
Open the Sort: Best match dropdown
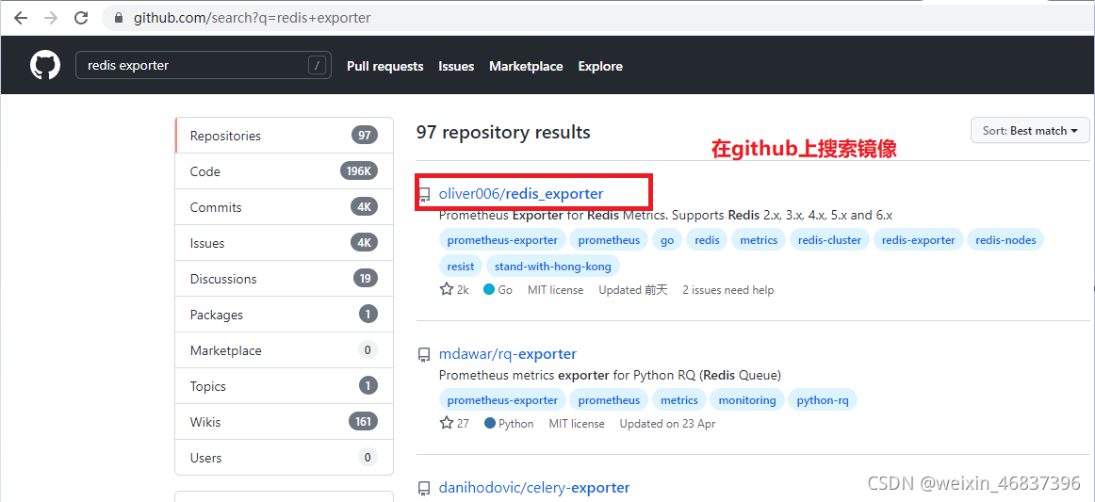point(1030,131)
